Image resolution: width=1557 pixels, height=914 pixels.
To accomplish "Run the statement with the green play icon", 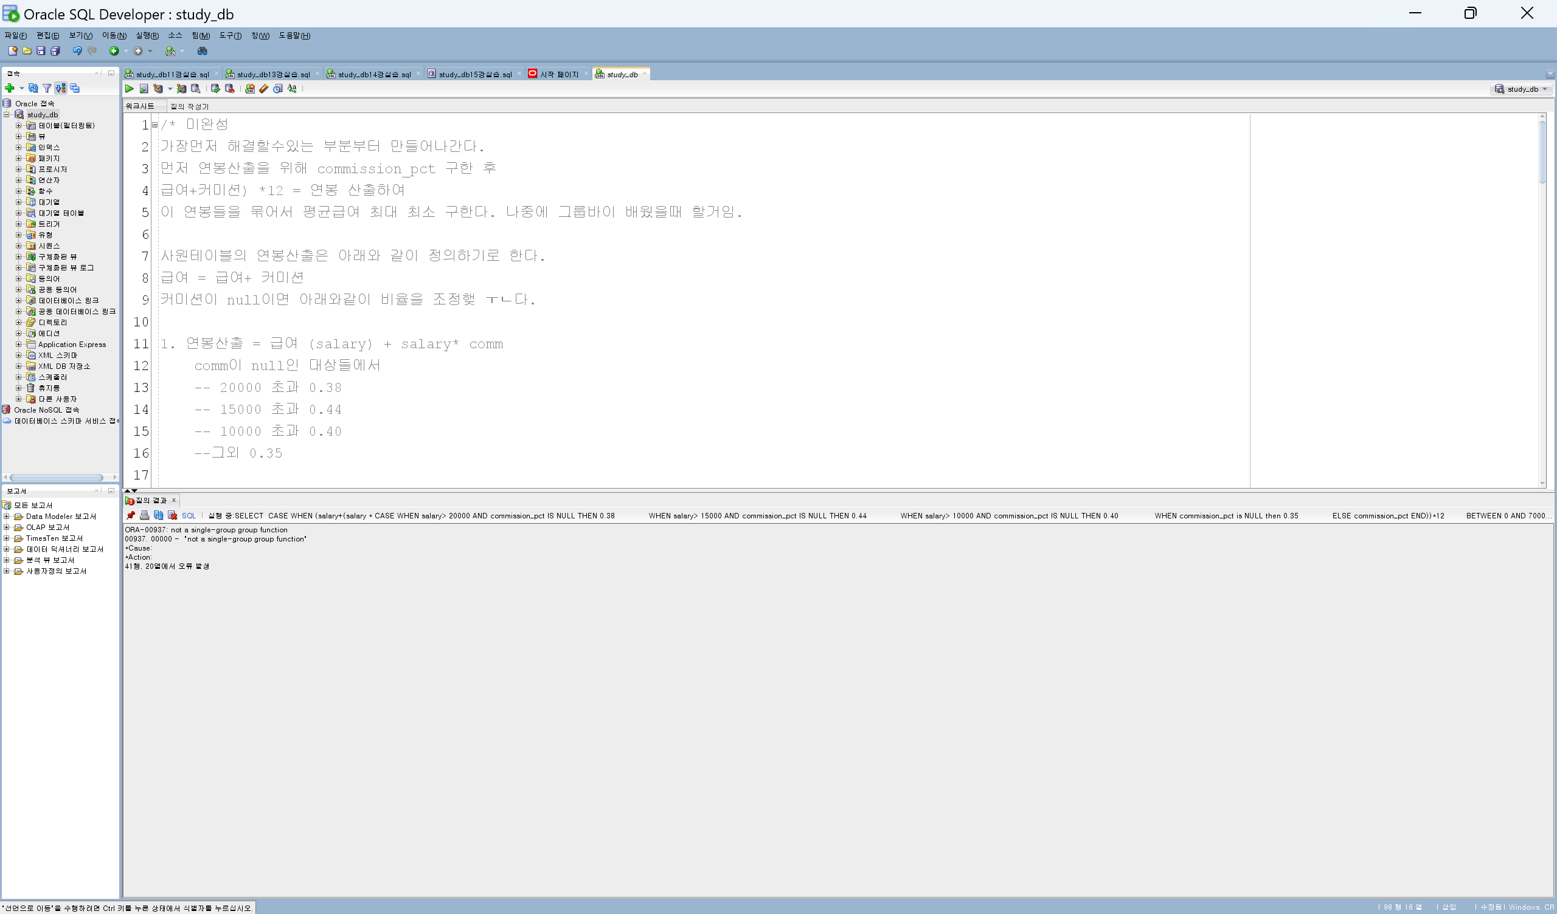I will coord(129,89).
